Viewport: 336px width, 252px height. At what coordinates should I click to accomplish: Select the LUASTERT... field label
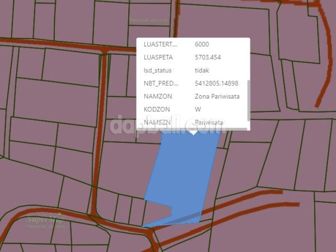pyautogui.click(x=160, y=44)
